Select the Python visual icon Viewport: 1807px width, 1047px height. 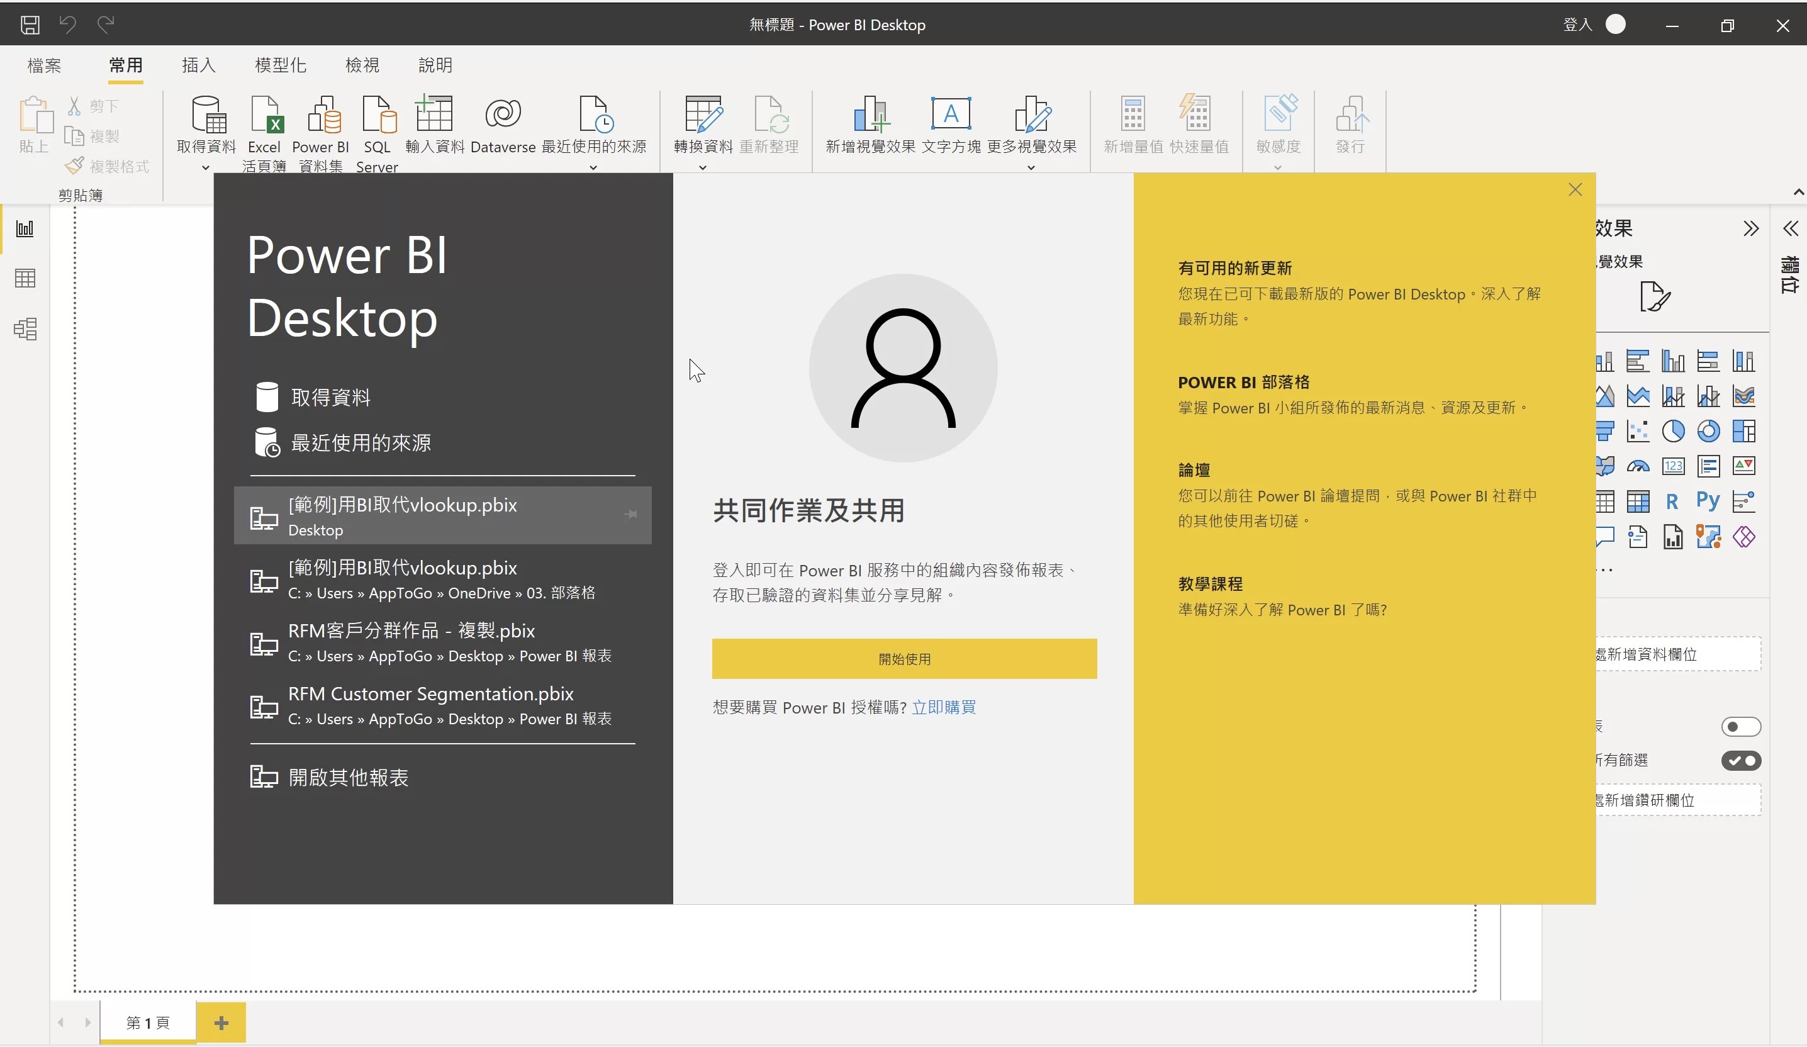pyautogui.click(x=1708, y=501)
